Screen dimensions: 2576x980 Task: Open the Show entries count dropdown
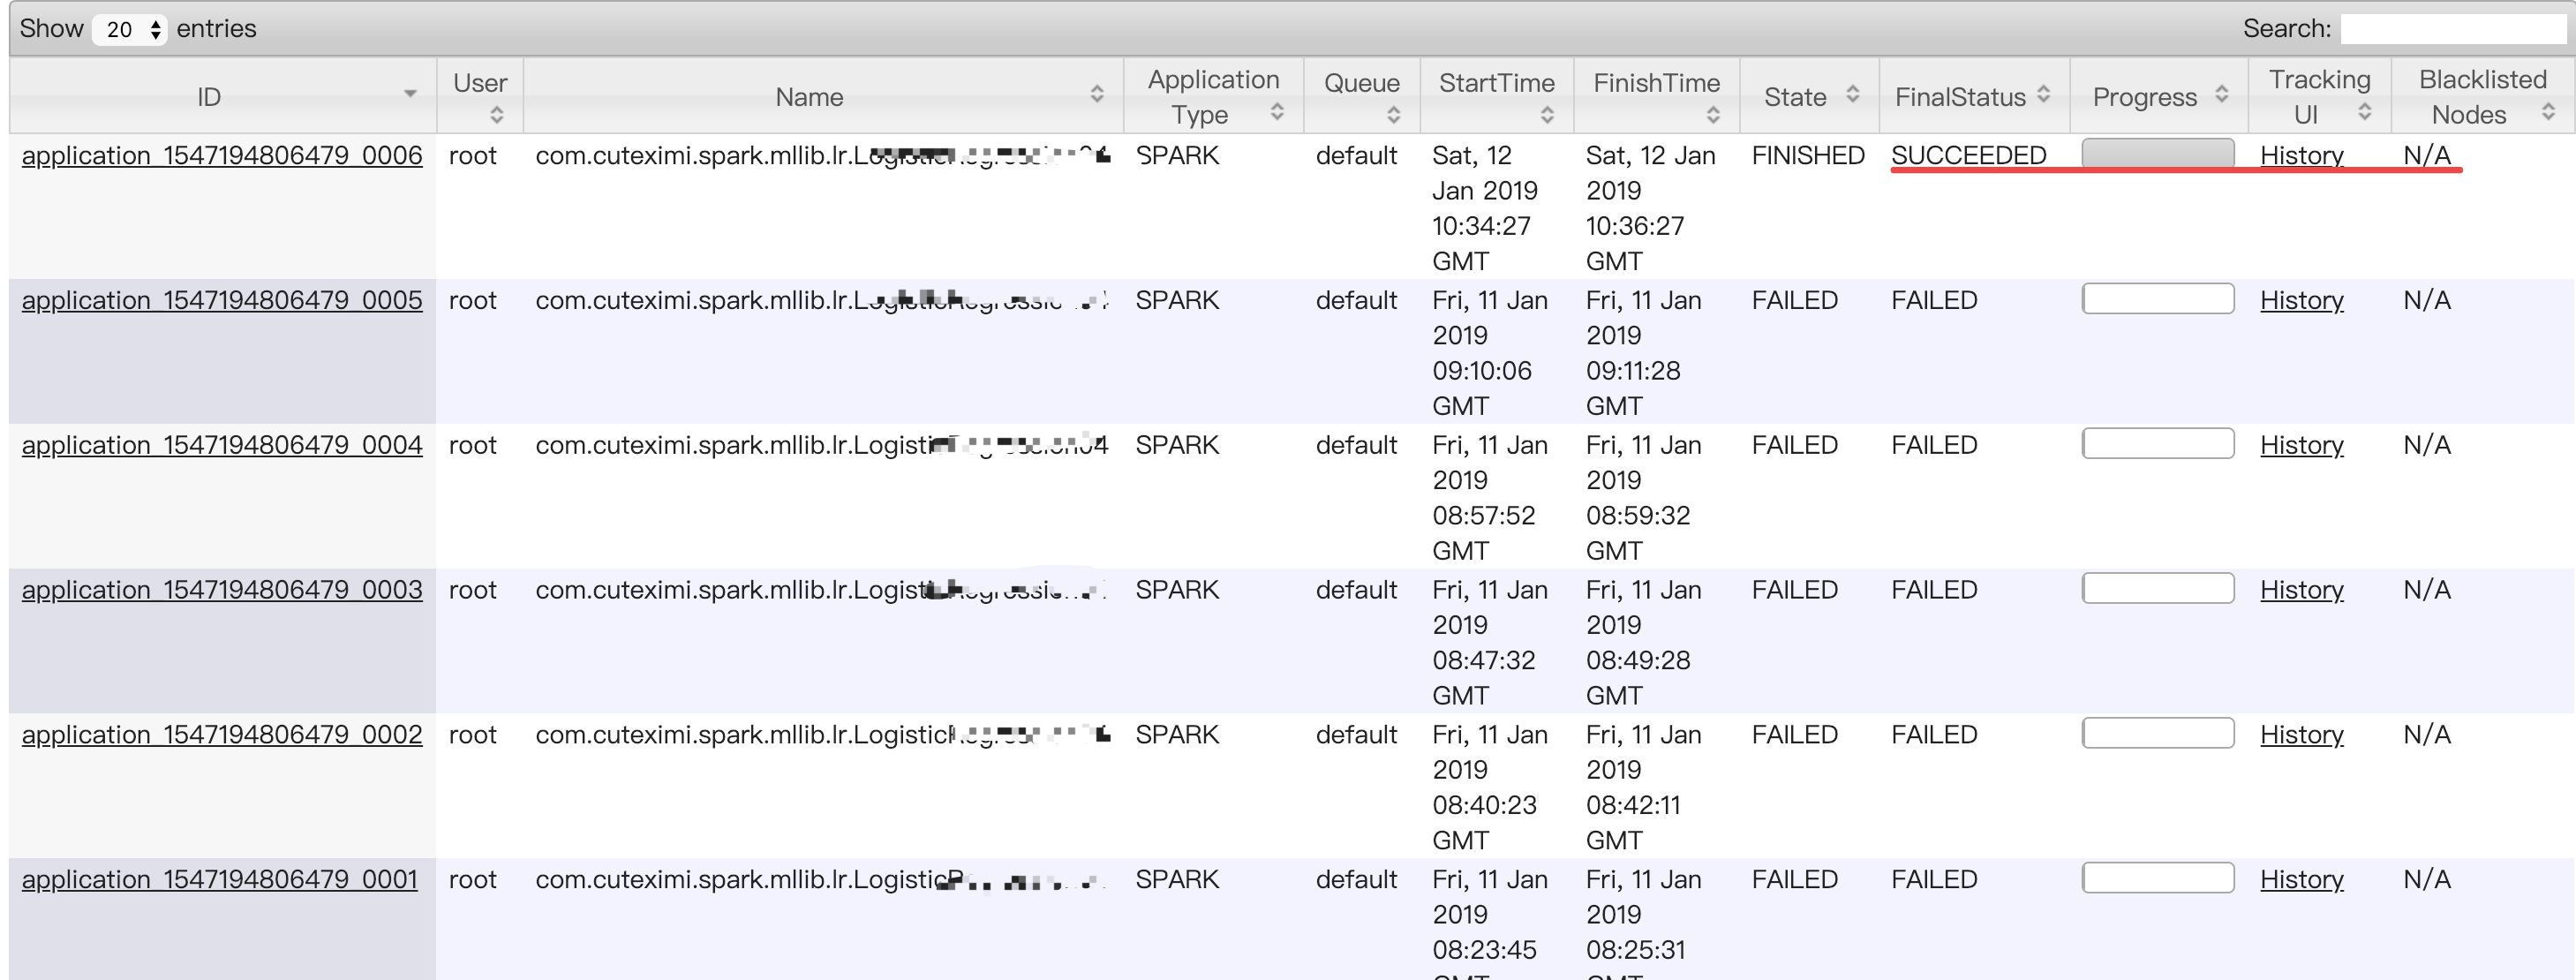130,29
